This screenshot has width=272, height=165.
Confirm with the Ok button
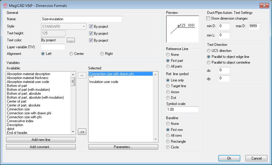[229, 158]
